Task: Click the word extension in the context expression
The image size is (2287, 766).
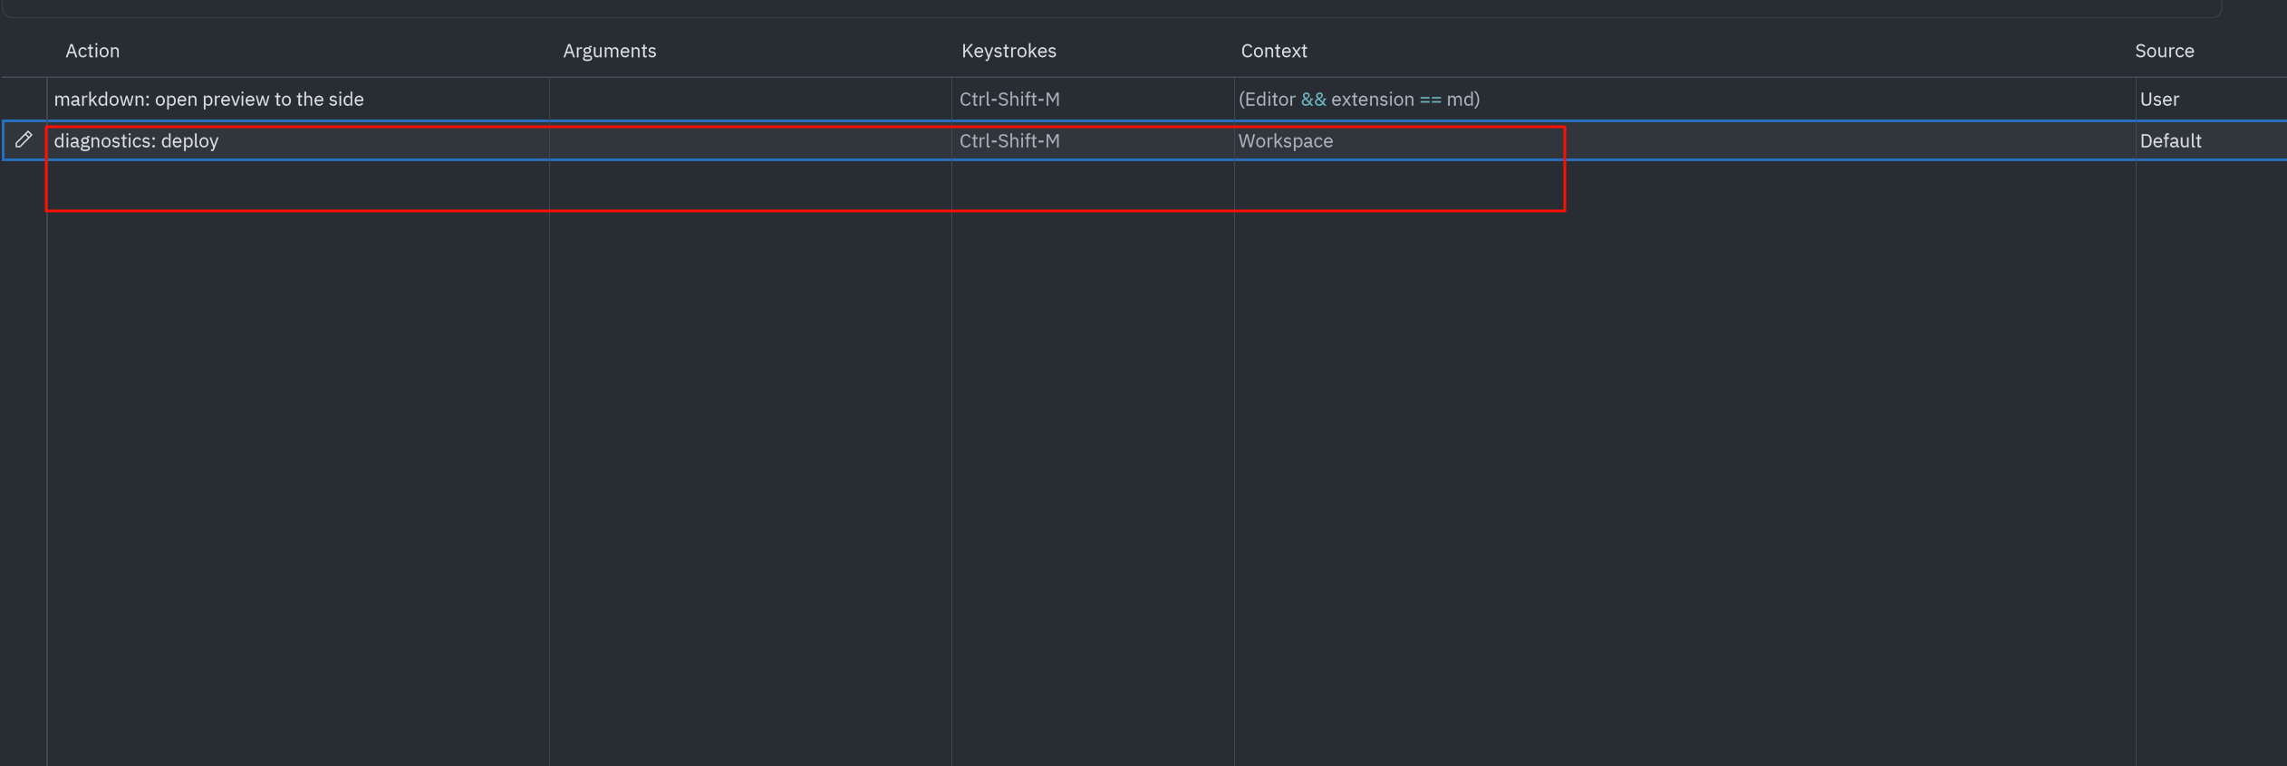Action: pos(1372,100)
